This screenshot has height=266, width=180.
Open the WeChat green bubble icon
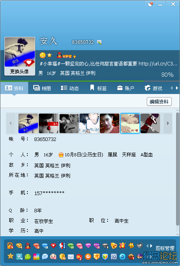click(x=28, y=257)
